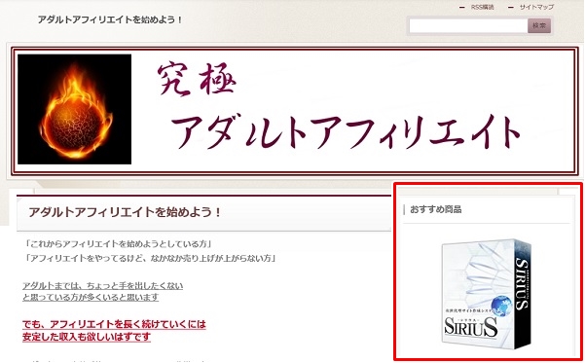Click the SIRIUS product box image

(486, 294)
